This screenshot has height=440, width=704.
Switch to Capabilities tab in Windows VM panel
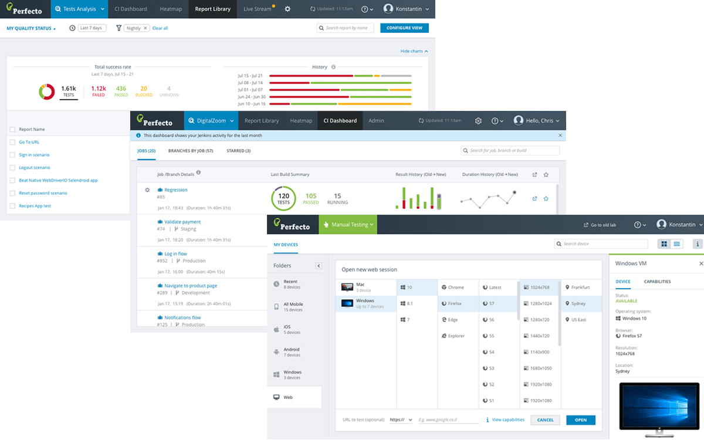(x=658, y=282)
